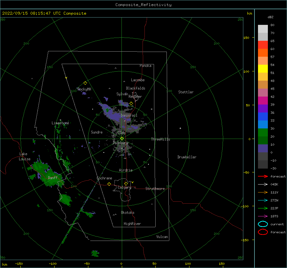The width and height of the screenshot is (287, 268).
Task: Pick the tan 48-45 dBZ swatch
Action: tap(263, 84)
